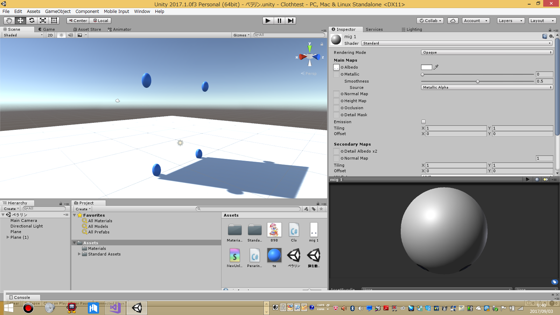Open the Layout dropdown
Screen dimensions: 560x315
click(542, 21)
